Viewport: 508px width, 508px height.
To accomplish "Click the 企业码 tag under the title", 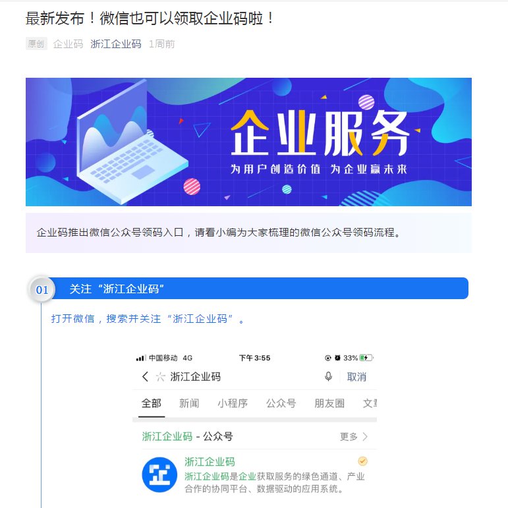I will pos(68,43).
